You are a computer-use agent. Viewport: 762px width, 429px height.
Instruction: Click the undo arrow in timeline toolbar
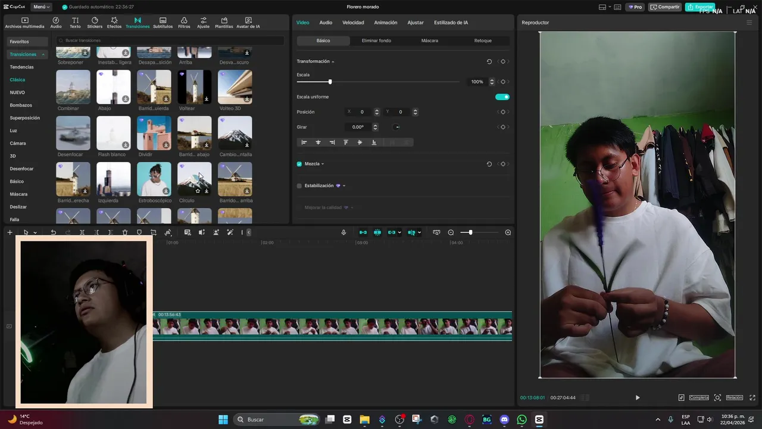click(53, 232)
